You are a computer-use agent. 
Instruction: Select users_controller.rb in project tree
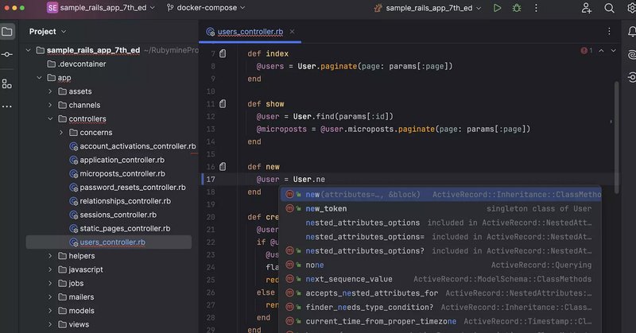coord(109,242)
